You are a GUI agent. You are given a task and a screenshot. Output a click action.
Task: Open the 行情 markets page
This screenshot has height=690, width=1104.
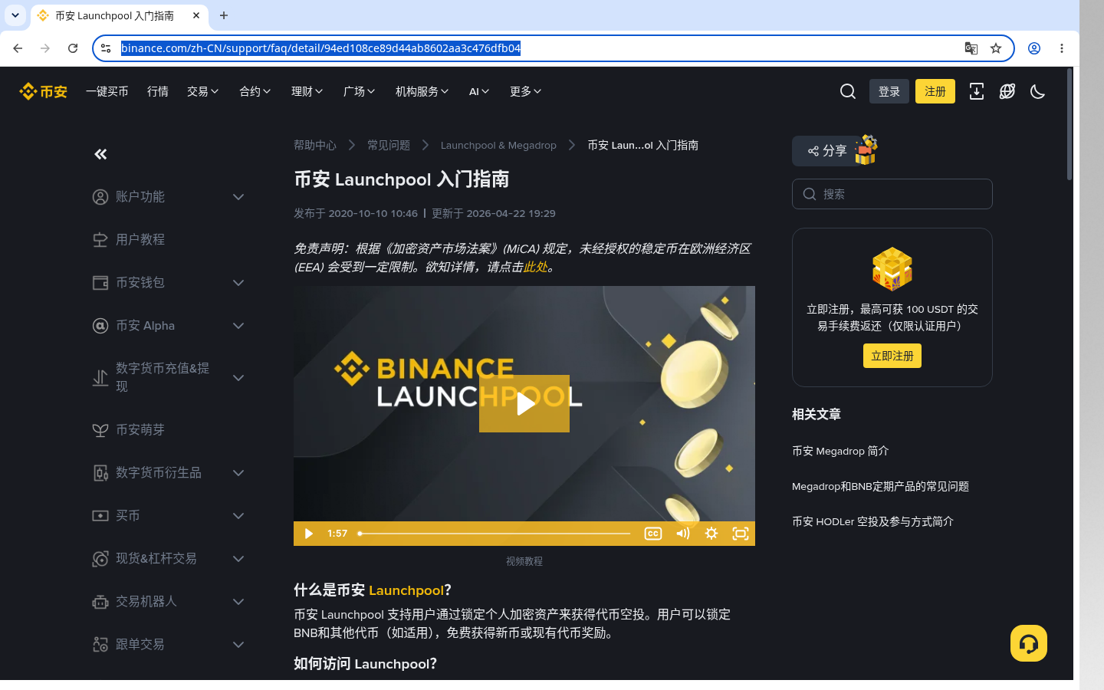coord(158,91)
